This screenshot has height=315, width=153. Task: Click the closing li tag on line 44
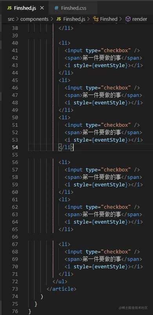[66, 73]
